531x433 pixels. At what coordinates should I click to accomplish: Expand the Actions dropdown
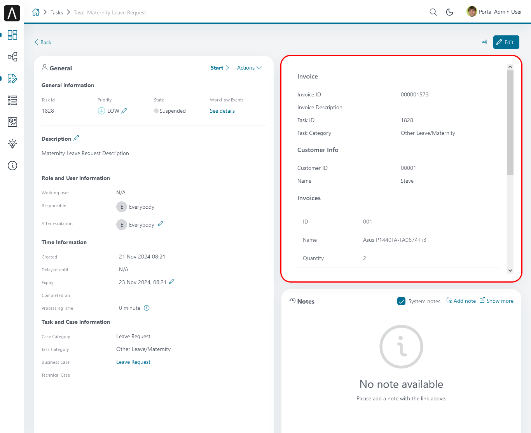click(250, 68)
